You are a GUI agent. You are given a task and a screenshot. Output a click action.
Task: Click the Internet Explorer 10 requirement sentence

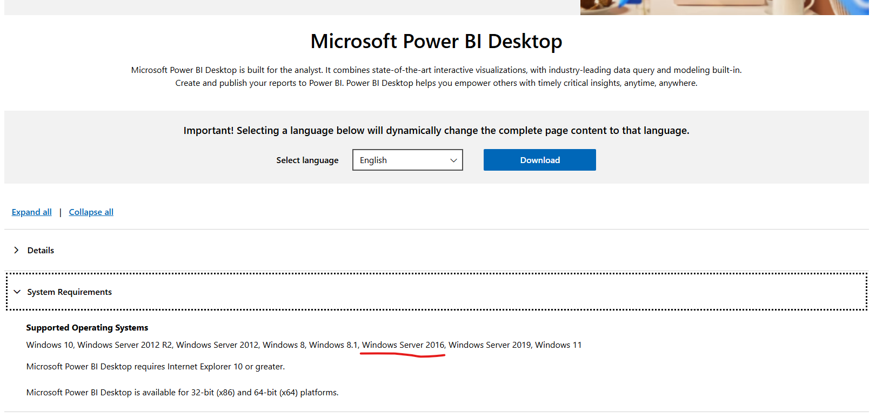pos(156,367)
